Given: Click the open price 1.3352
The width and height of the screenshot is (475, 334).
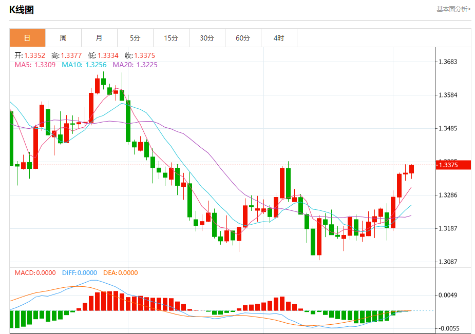Looking at the screenshot, I should (34, 55).
